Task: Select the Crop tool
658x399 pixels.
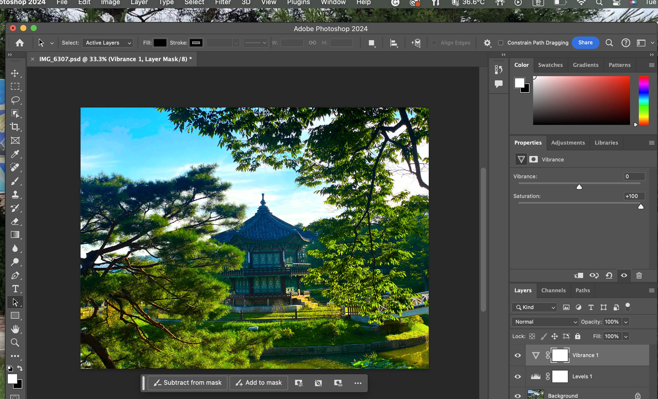Action: click(15, 127)
